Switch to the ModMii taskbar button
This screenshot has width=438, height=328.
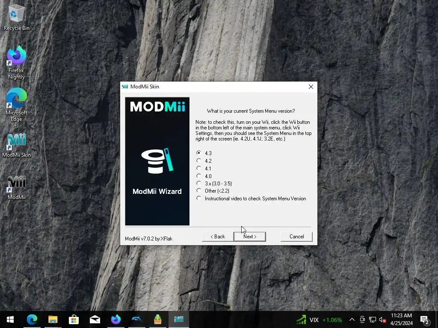click(x=179, y=319)
